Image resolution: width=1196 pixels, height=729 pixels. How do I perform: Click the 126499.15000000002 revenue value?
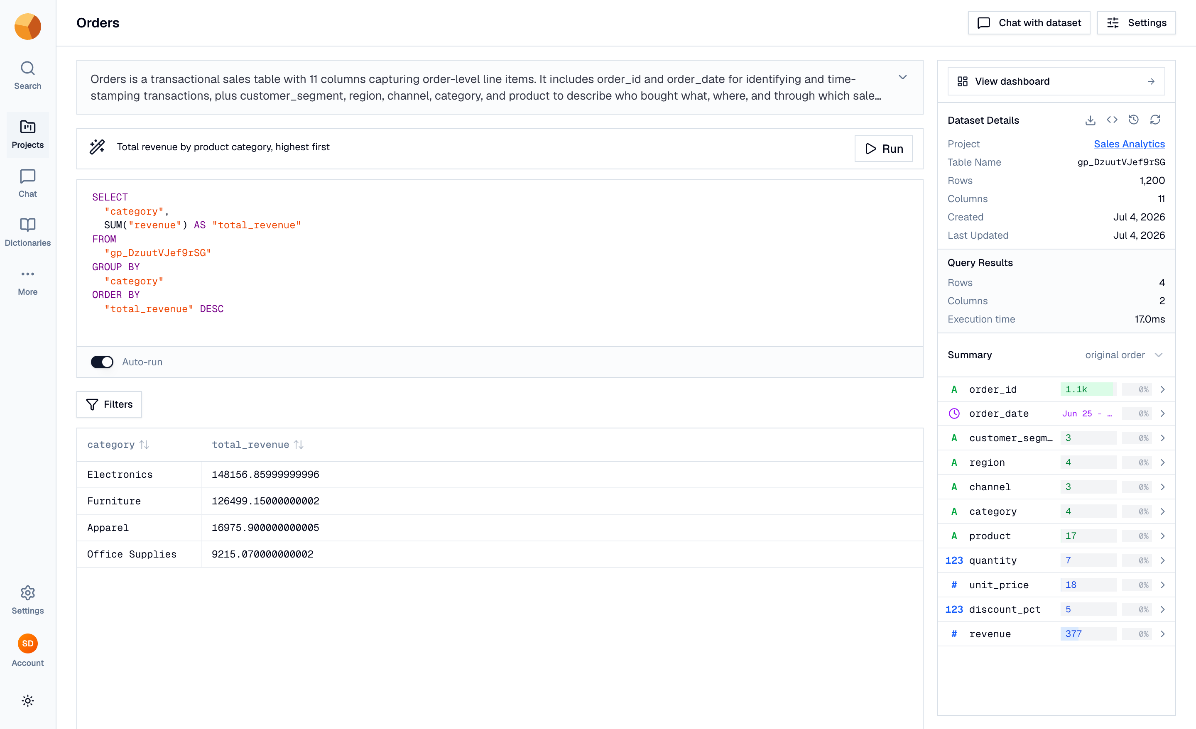265,501
